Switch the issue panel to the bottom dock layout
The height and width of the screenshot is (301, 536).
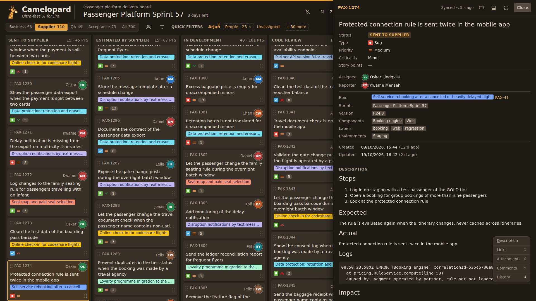pyautogui.click(x=494, y=8)
